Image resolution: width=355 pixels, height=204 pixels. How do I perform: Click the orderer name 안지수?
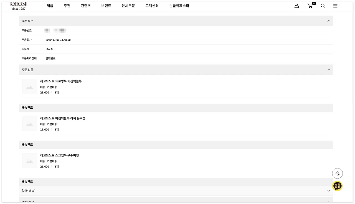click(49, 49)
